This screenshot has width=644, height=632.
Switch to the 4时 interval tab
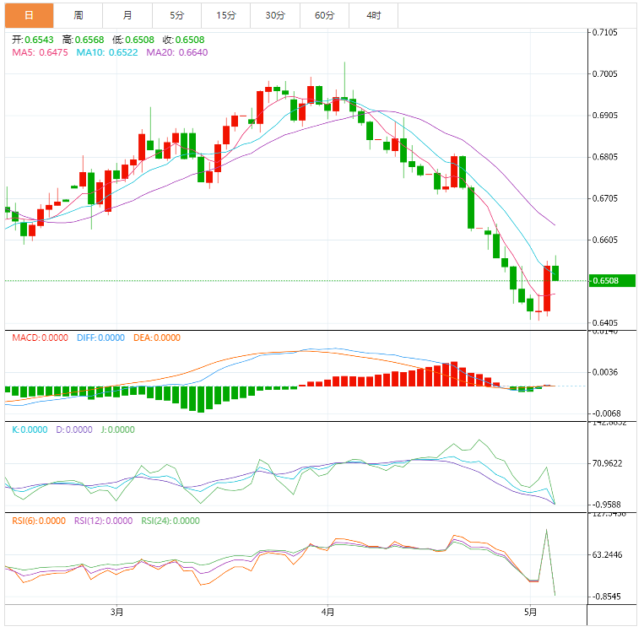(x=373, y=15)
